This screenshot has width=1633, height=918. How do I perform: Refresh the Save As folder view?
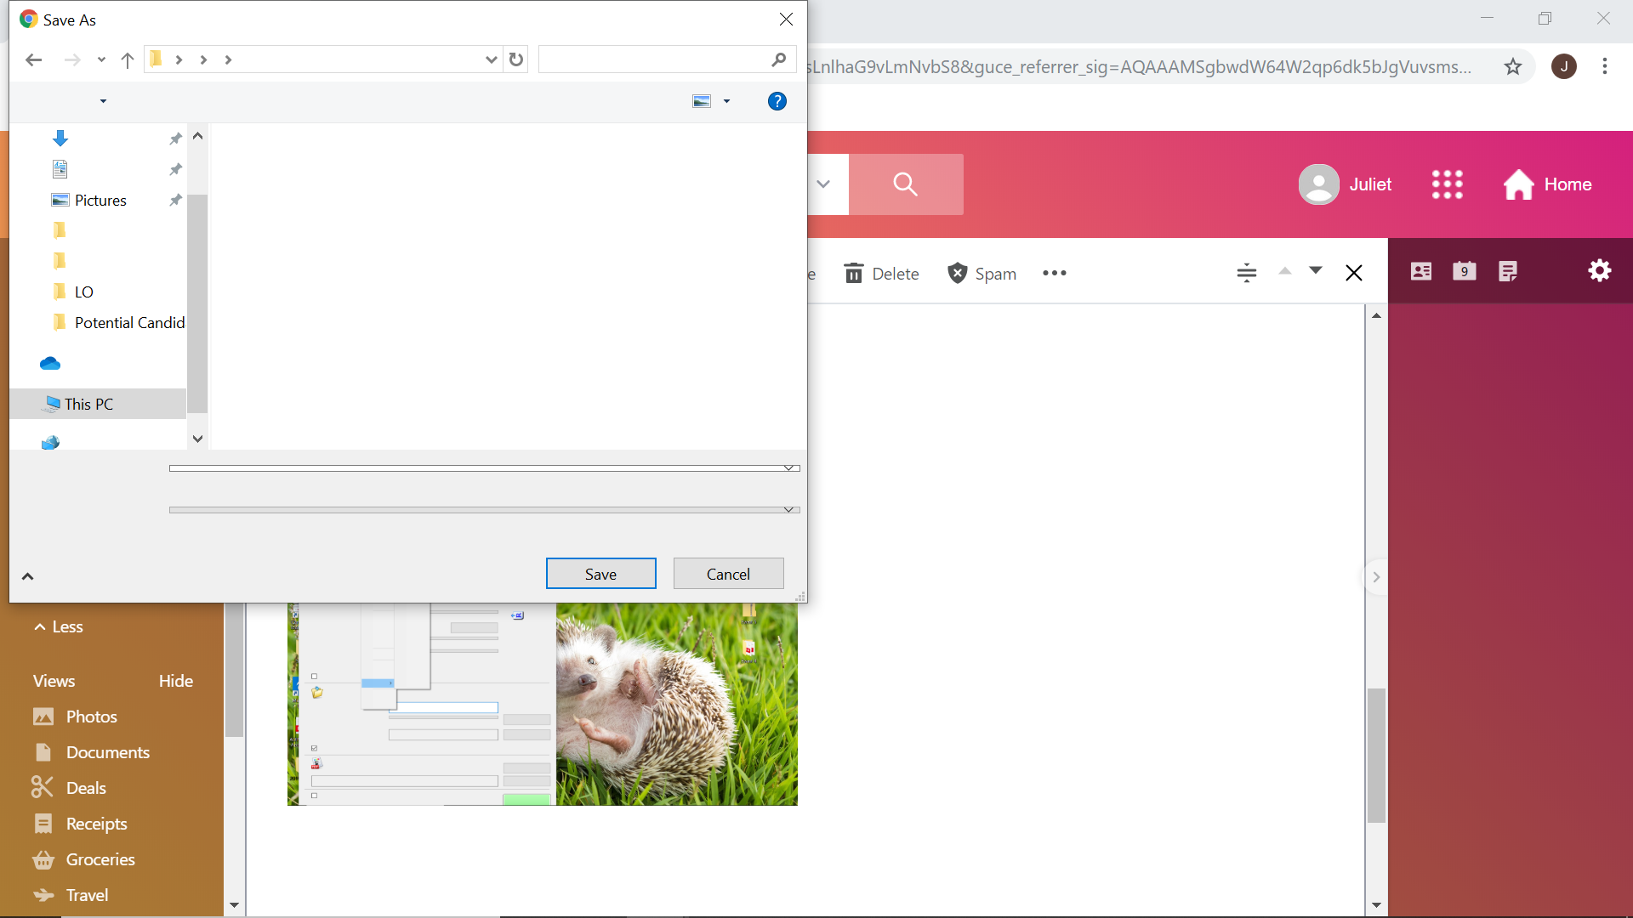(x=515, y=59)
